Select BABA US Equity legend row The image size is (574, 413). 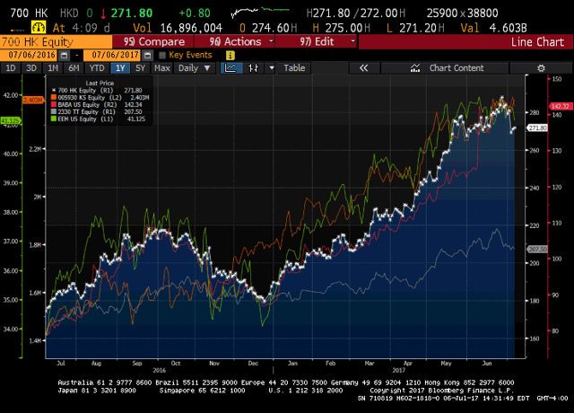97,105
